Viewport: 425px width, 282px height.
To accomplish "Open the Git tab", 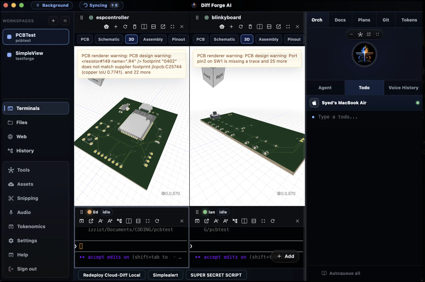I will (386, 20).
